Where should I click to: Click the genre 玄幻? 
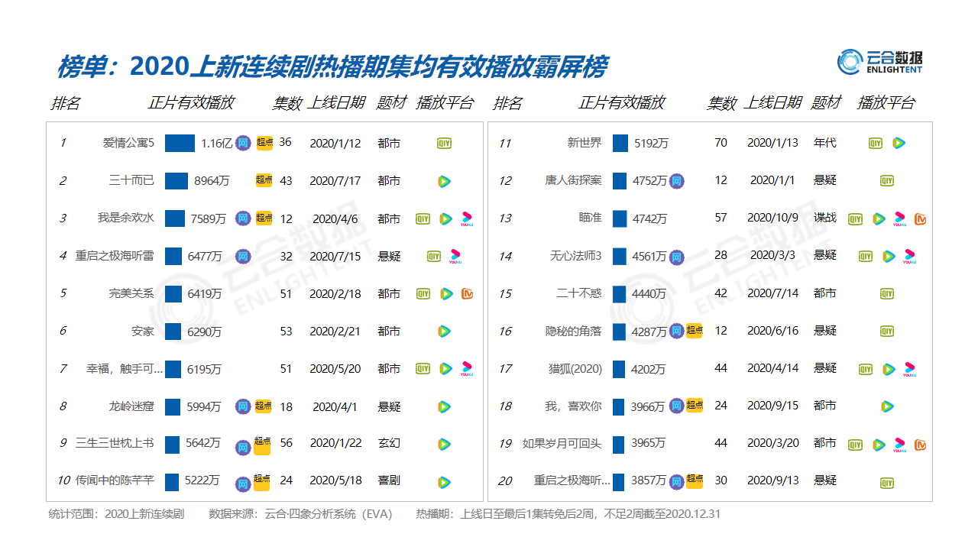click(389, 443)
